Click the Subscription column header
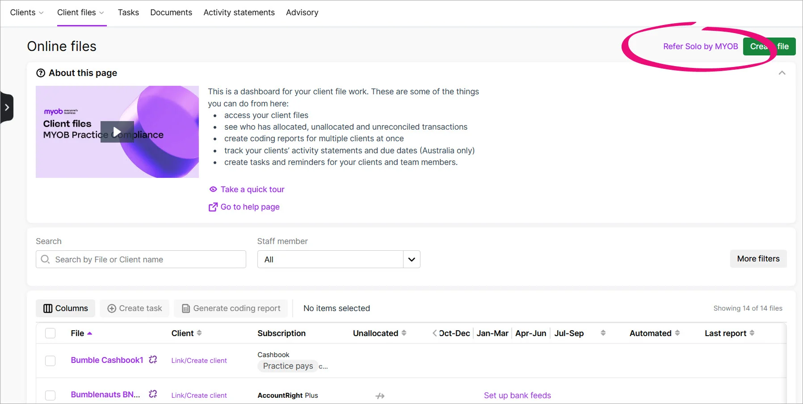Viewport: 803px width, 404px height. pyautogui.click(x=282, y=333)
